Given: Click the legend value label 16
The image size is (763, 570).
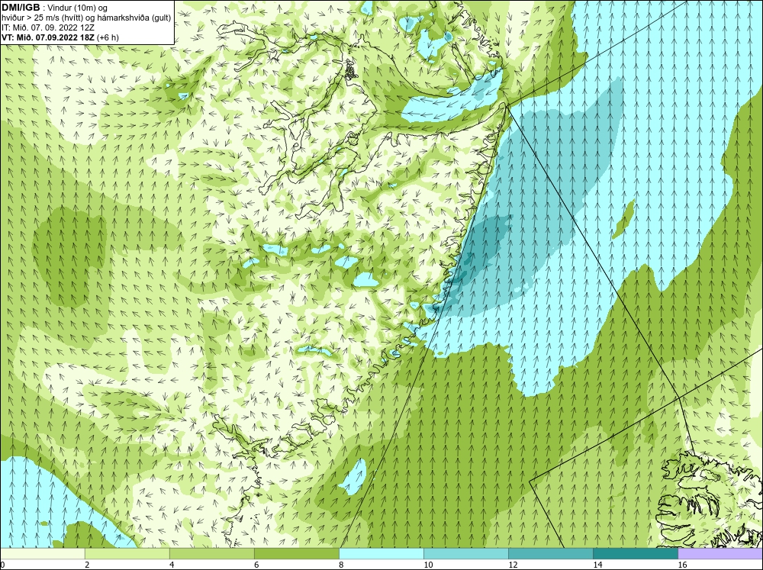Looking at the screenshot, I should (681, 565).
